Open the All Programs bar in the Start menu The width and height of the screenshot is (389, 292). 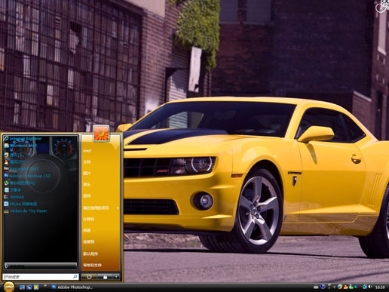click(x=41, y=266)
